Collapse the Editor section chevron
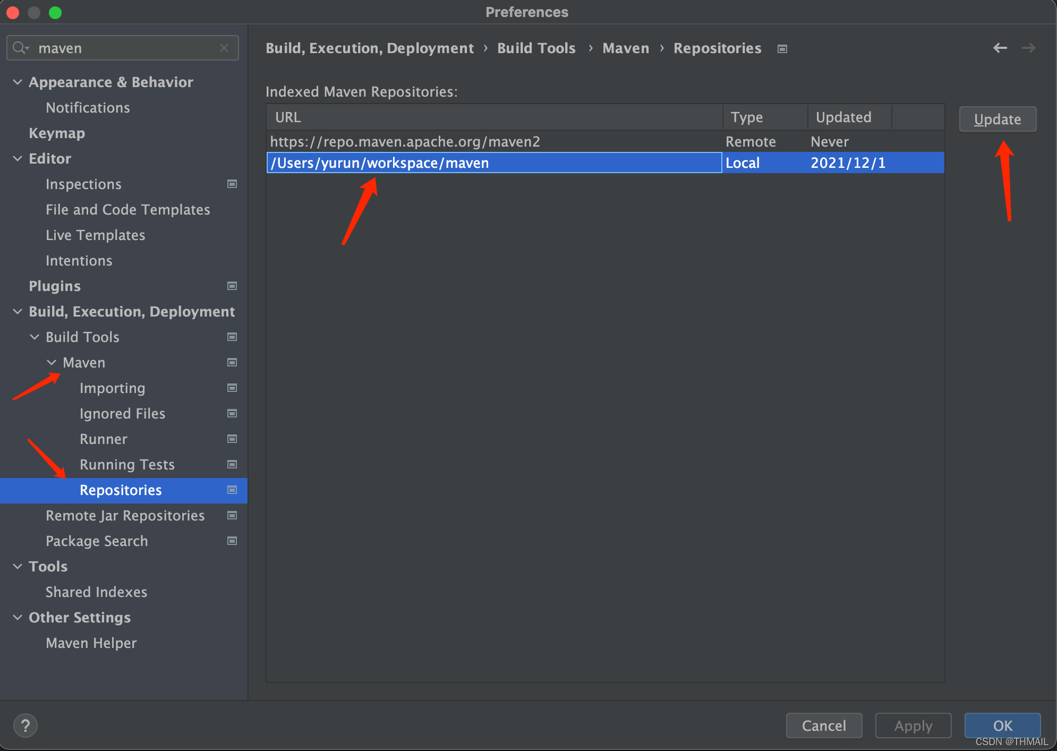This screenshot has width=1057, height=751. coord(18,158)
